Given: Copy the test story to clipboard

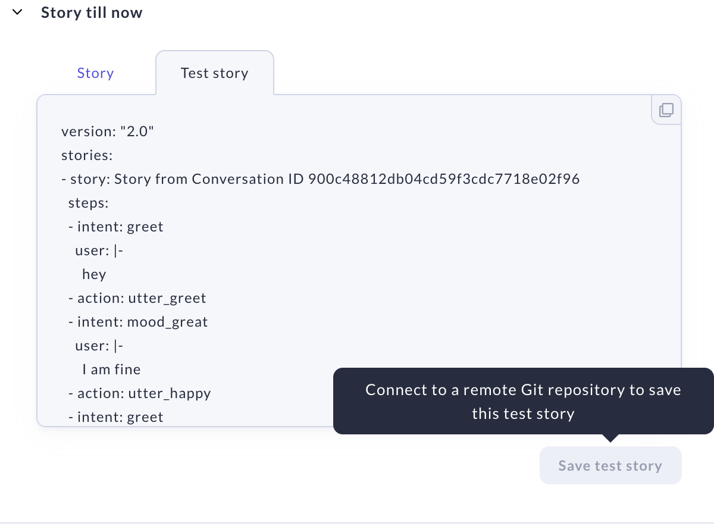Looking at the screenshot, I should pos(666,110).
